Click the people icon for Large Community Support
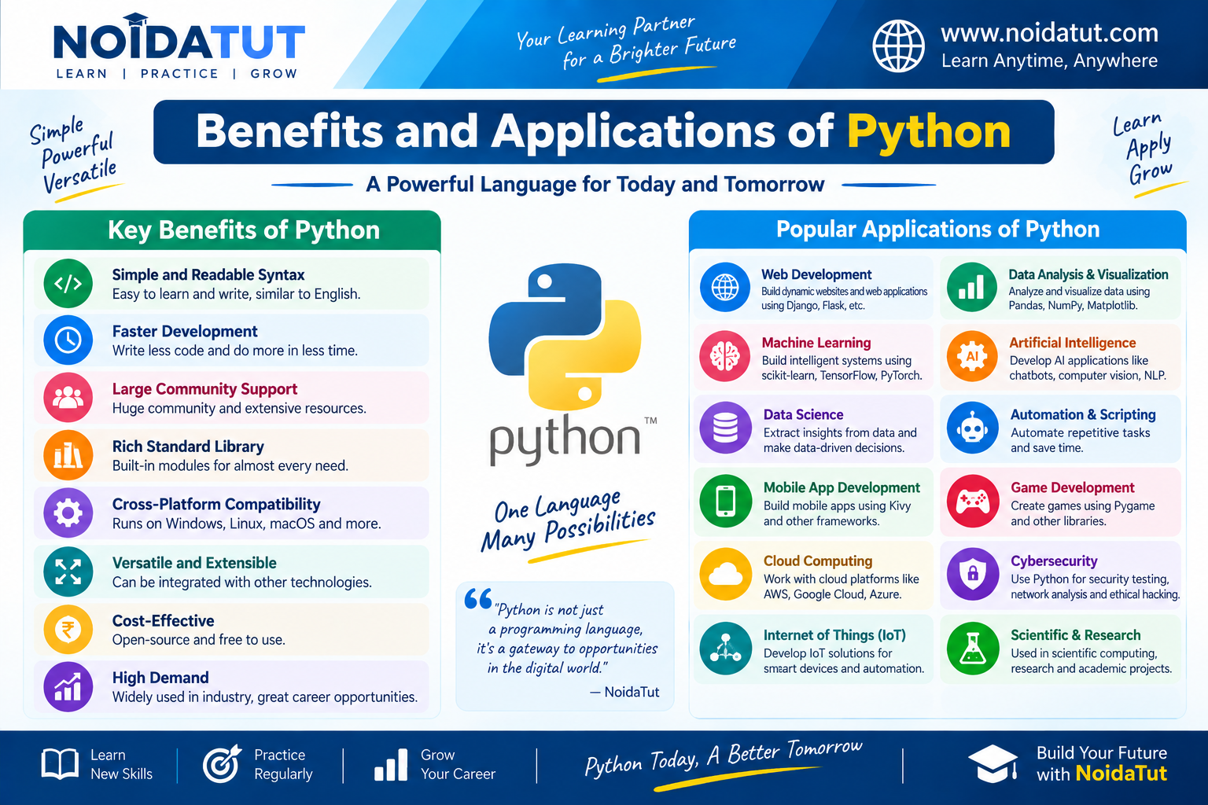1208x805 pixels. [68, 398]
